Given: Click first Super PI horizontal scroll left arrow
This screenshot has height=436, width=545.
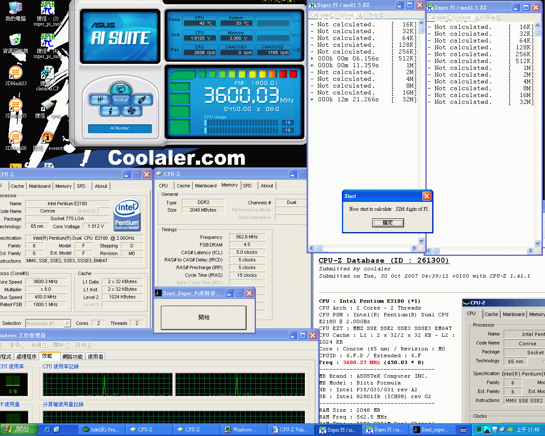Looking at the screenshot, I should [x=312, y=248].
